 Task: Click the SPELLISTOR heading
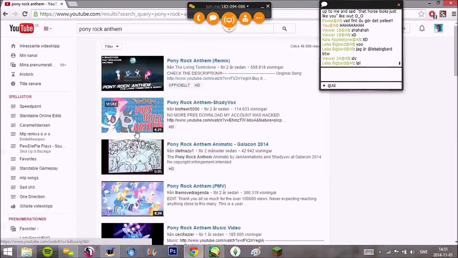click(x=20, y=97)
